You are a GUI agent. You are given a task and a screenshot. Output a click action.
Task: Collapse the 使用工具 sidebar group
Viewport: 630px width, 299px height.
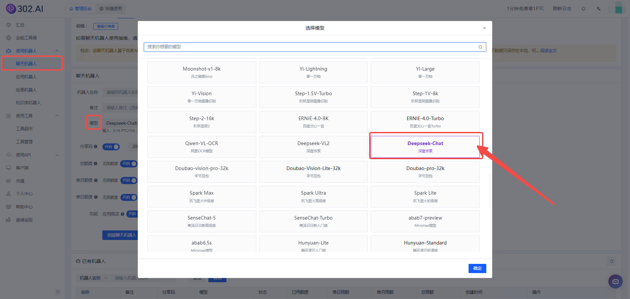coord(32,116)
